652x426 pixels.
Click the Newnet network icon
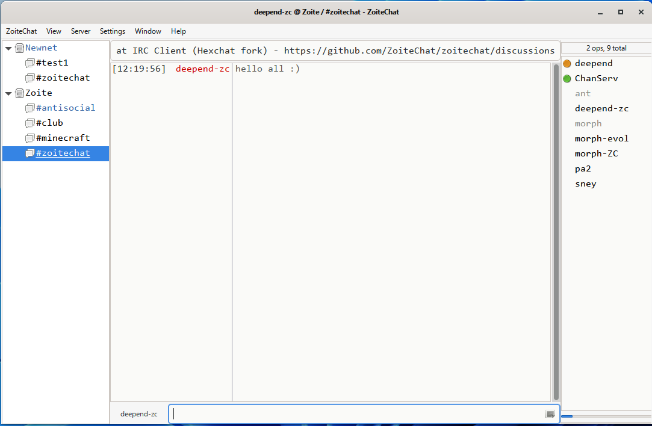[x=19, y=48]
